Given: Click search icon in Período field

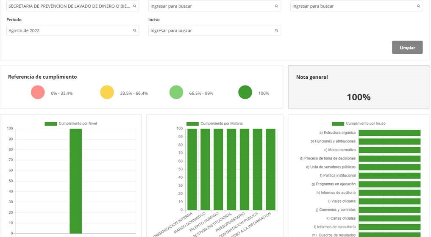Looking at the screenshot, I should click(135, 30).
